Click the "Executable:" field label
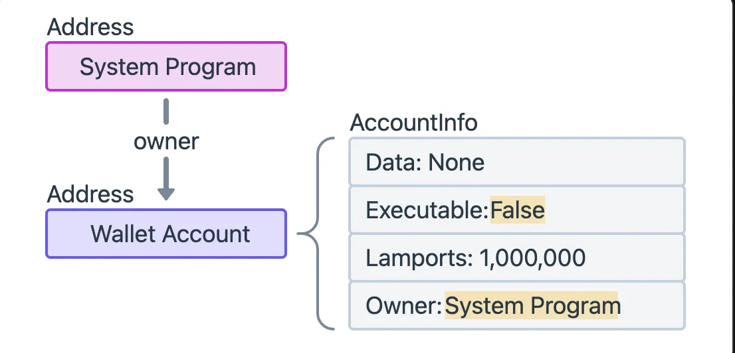735x353 pixels. [x=427, y=210]
